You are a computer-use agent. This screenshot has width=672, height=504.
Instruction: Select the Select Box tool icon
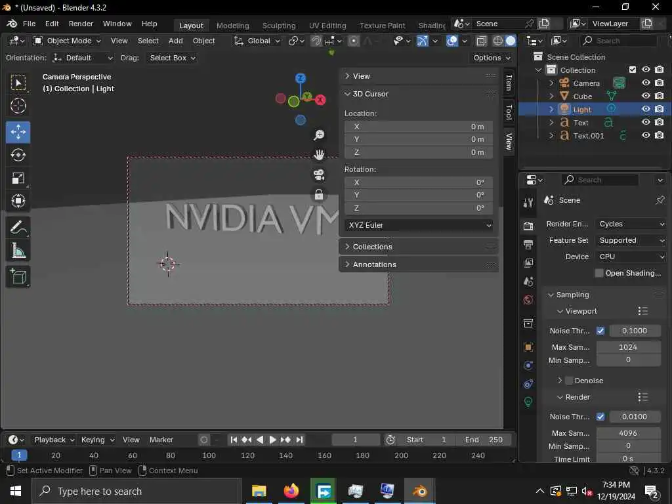[18, 83]
